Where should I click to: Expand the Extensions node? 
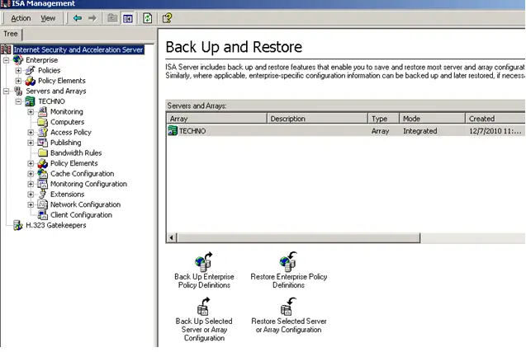click(x=31, y=195)
